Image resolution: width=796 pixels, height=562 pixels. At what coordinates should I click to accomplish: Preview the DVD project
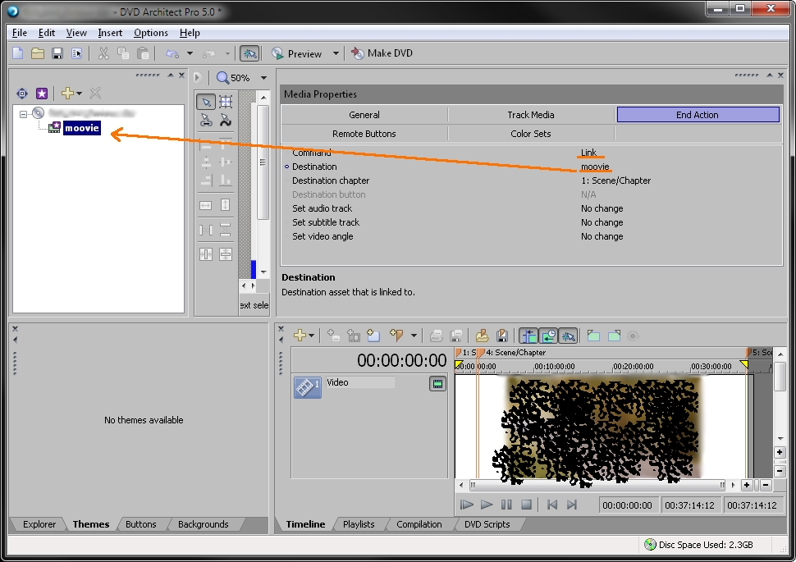coord(297,53)
